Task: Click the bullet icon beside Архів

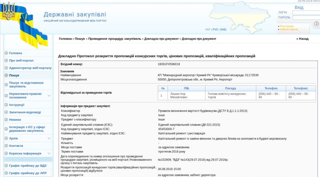Action: tap(6, 138)
